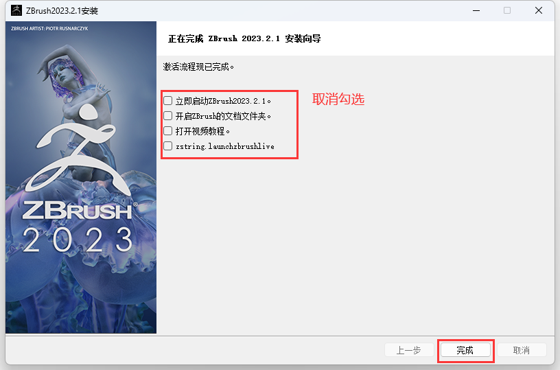
Task: Click the red 取消勾选 annotation text
Action: coord(338,99)
